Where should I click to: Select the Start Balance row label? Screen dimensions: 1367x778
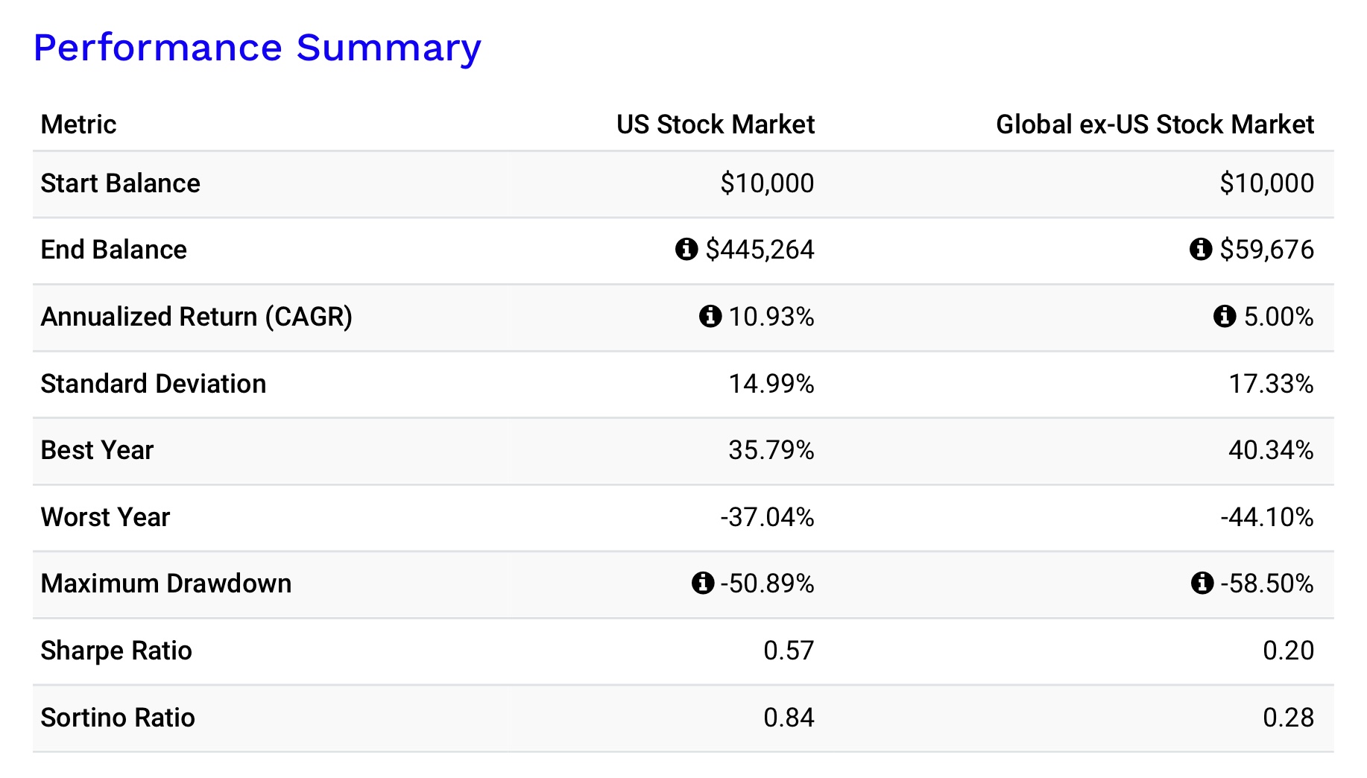120,183
